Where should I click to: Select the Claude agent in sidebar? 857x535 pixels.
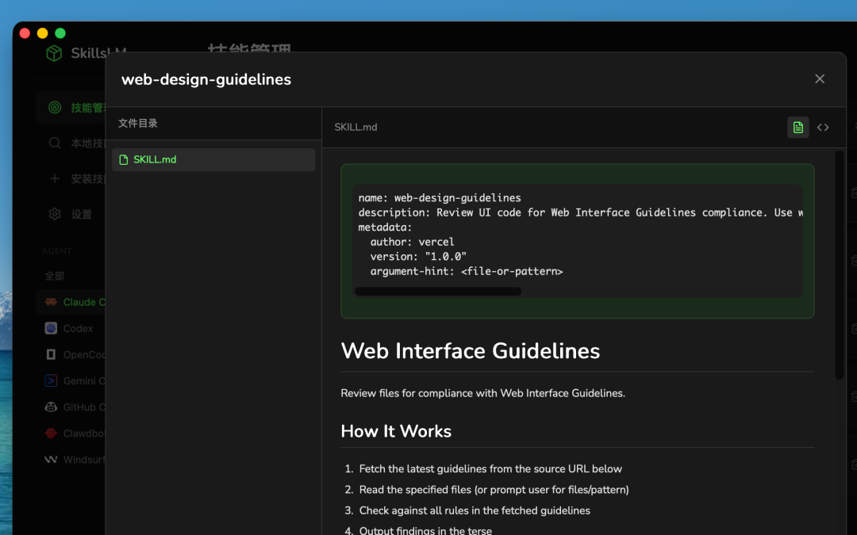(71, 302)
